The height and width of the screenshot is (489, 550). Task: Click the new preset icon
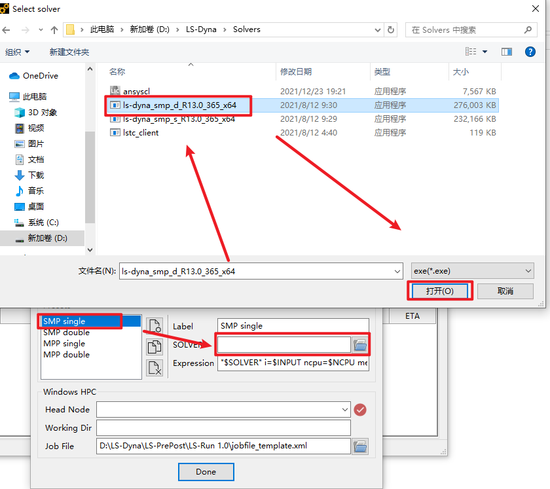pos(154,326)
